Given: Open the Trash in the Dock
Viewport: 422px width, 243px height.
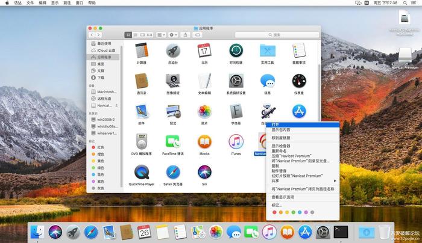Looking at the screenshot, I should click(384, 232).
